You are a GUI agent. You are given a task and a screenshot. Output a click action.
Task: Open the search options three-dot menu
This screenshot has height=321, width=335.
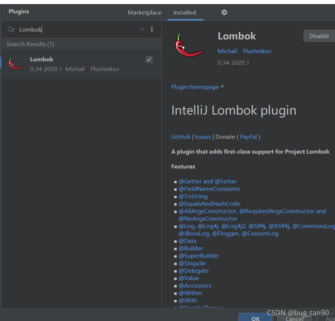(152, 29)
